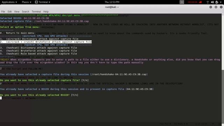Click '1. (aircrack) Dictionary attack' line
Image resolution: width=224 pixels, height=126 pixels.
tap(39, 39)
